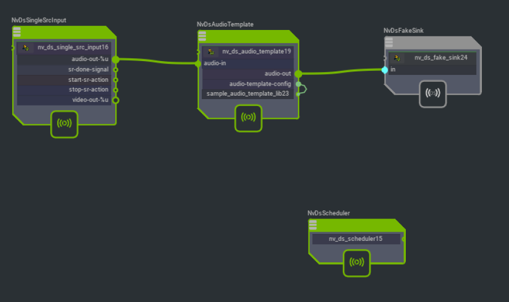The height and width of the screenshot is (302, 509).
Task: Click the NvDsScheduler node's broadcast icon
Action: point(357,262)
